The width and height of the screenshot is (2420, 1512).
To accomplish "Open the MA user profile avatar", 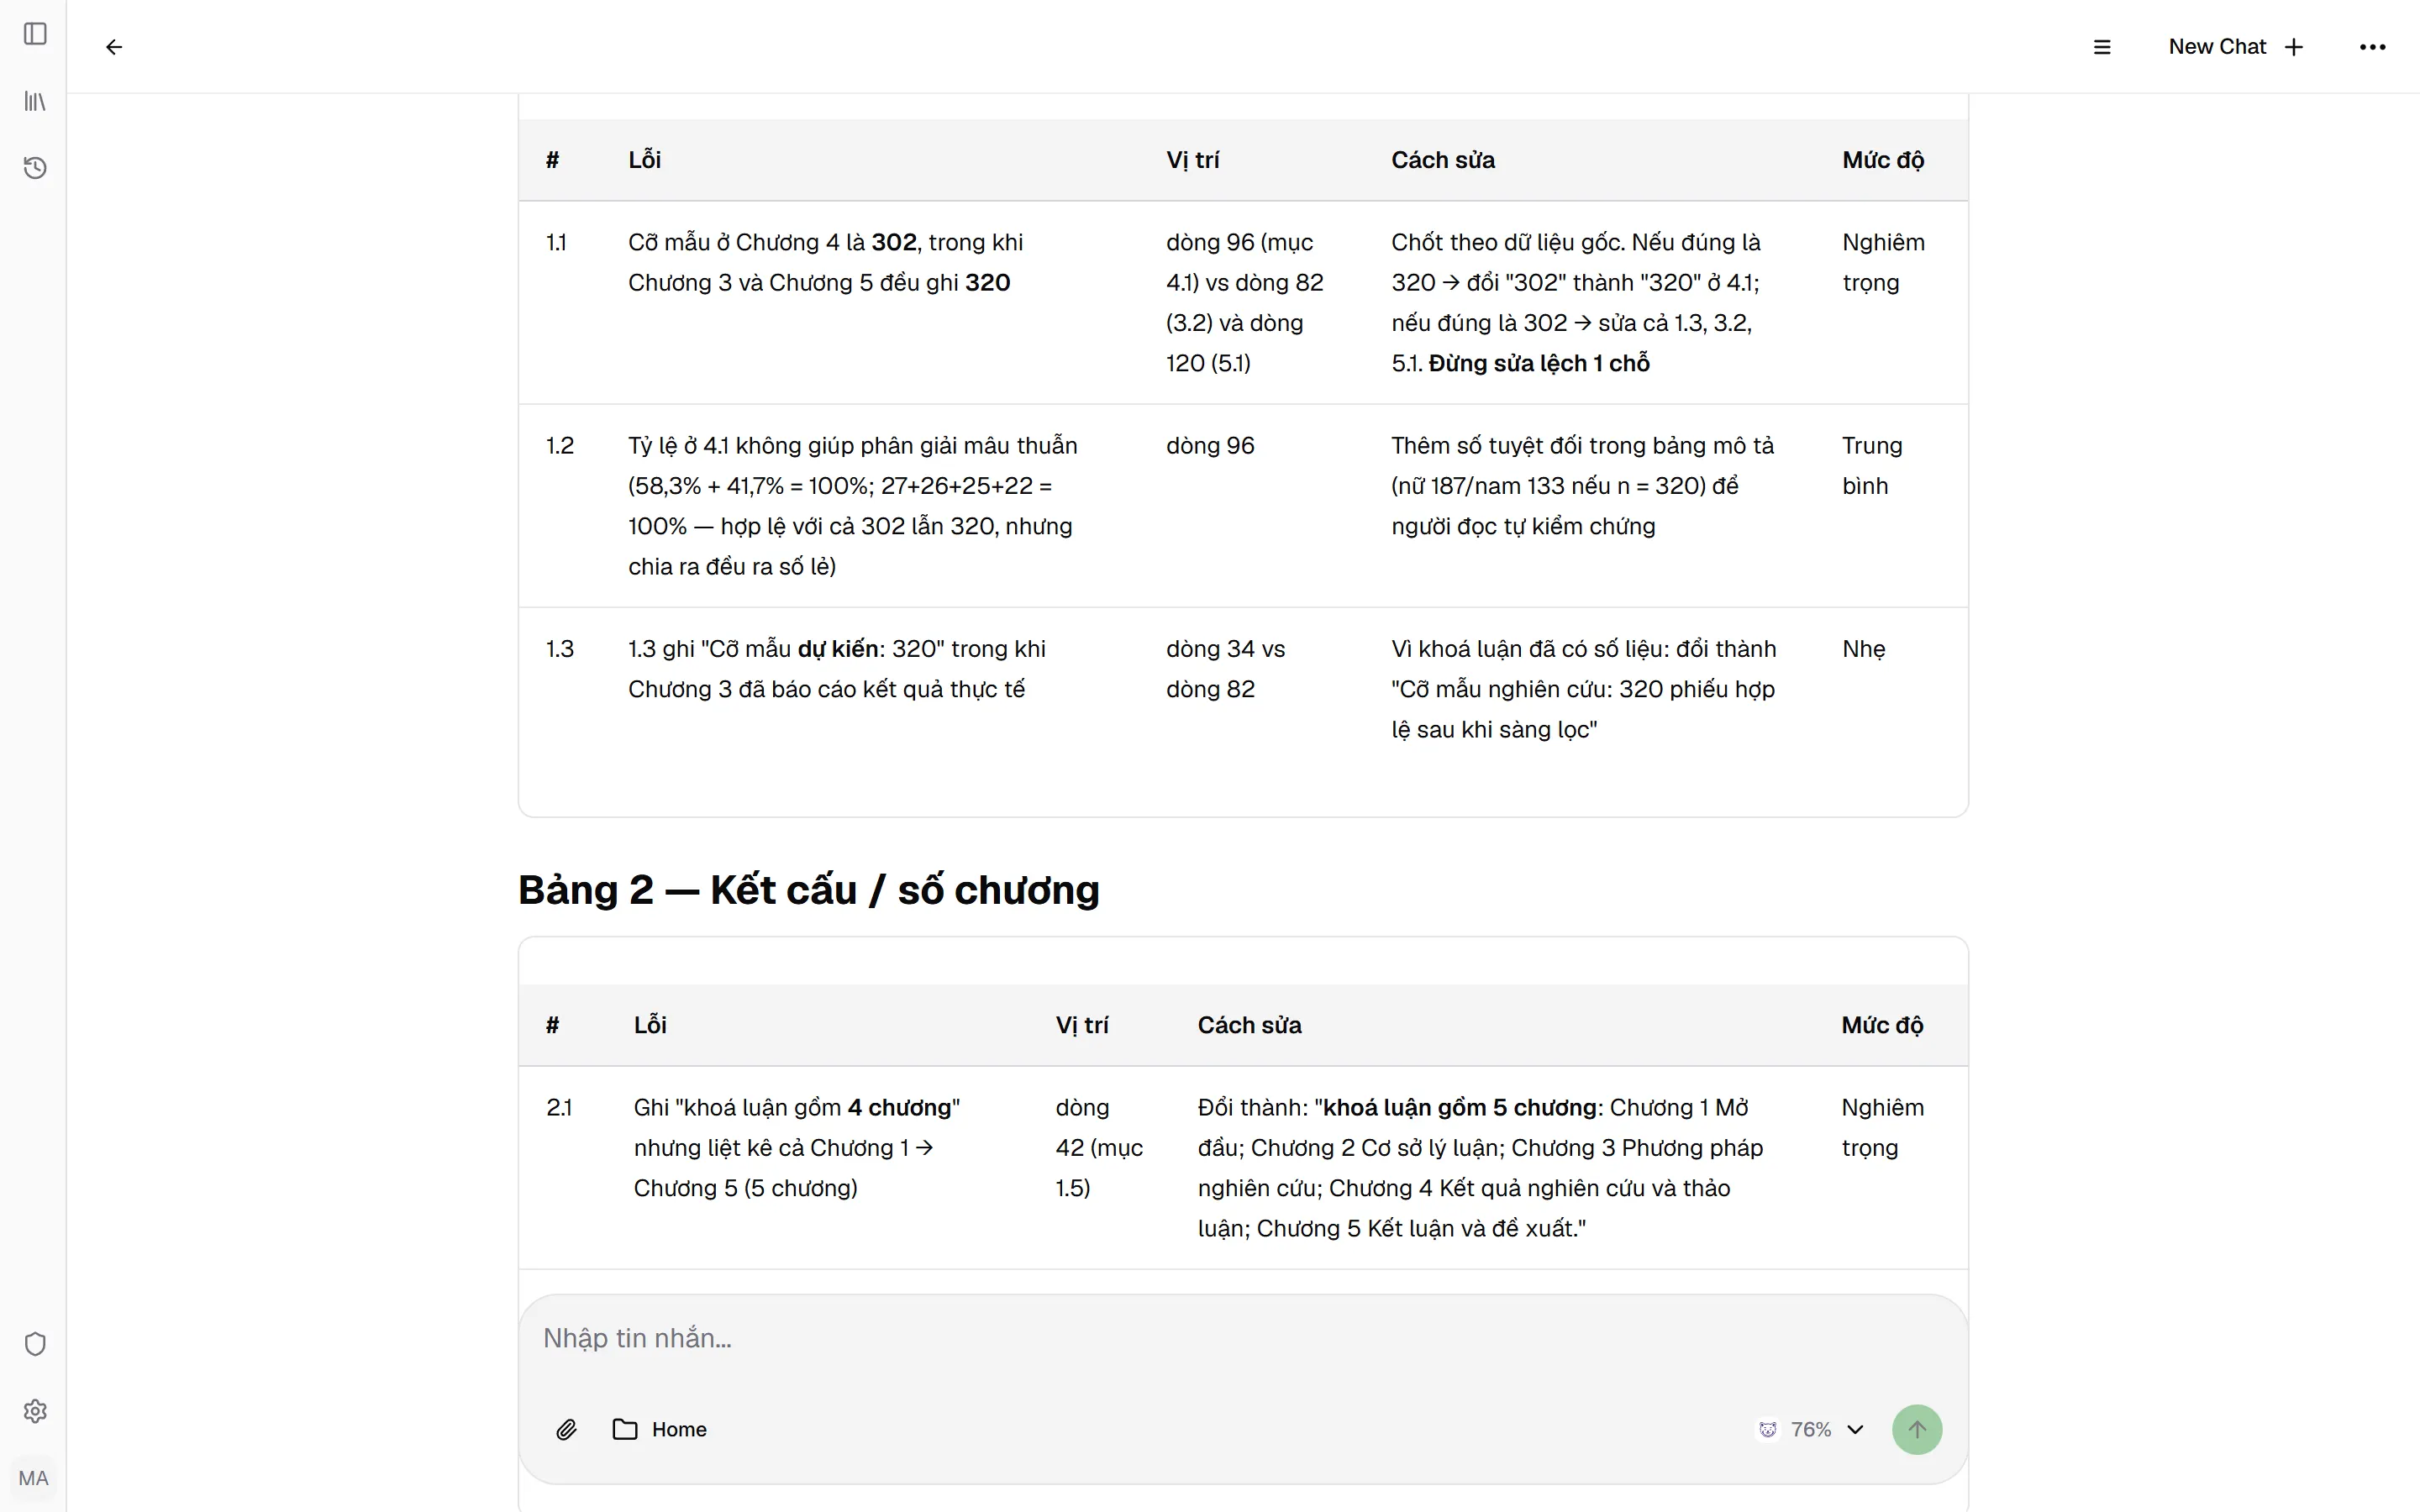I will click(x=33, y=1478).
